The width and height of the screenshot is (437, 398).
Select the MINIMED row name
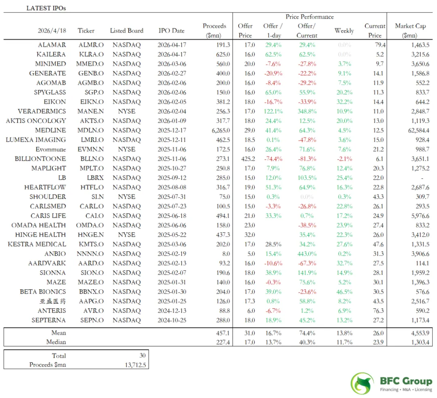point(51,64)
